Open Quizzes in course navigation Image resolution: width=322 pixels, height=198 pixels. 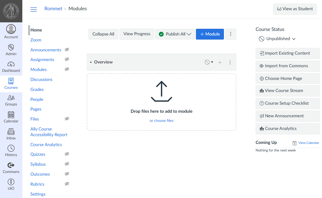[x=38, y=154]
